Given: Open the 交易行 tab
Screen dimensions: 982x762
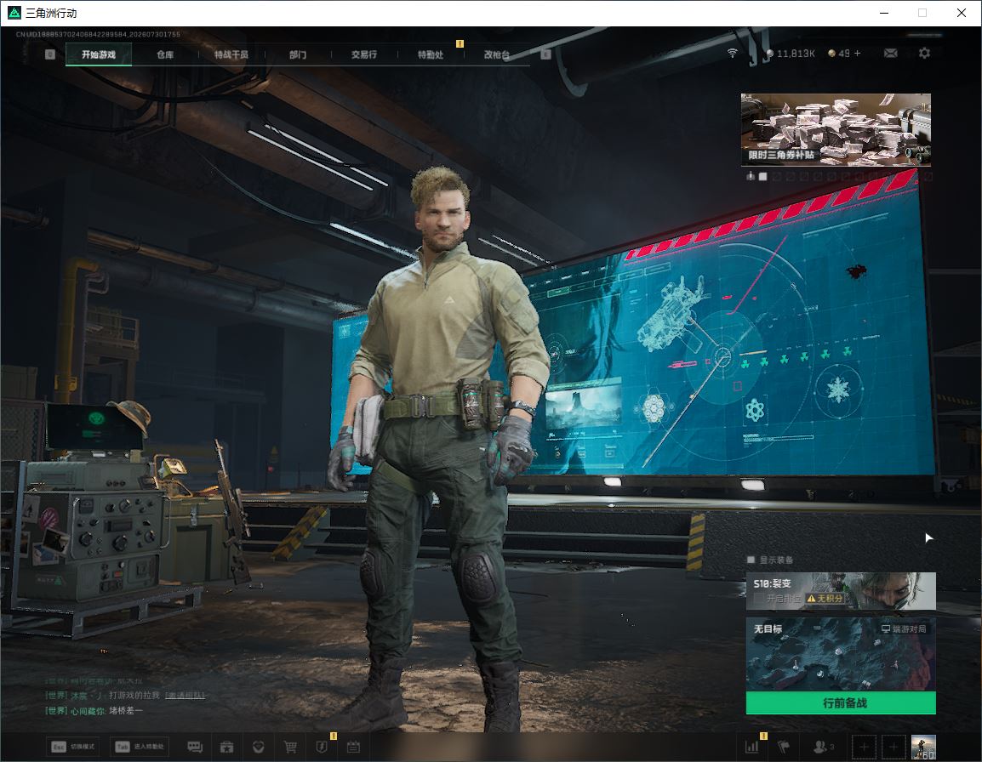Looking at the screenshot, I should click(x=364, y=54).
